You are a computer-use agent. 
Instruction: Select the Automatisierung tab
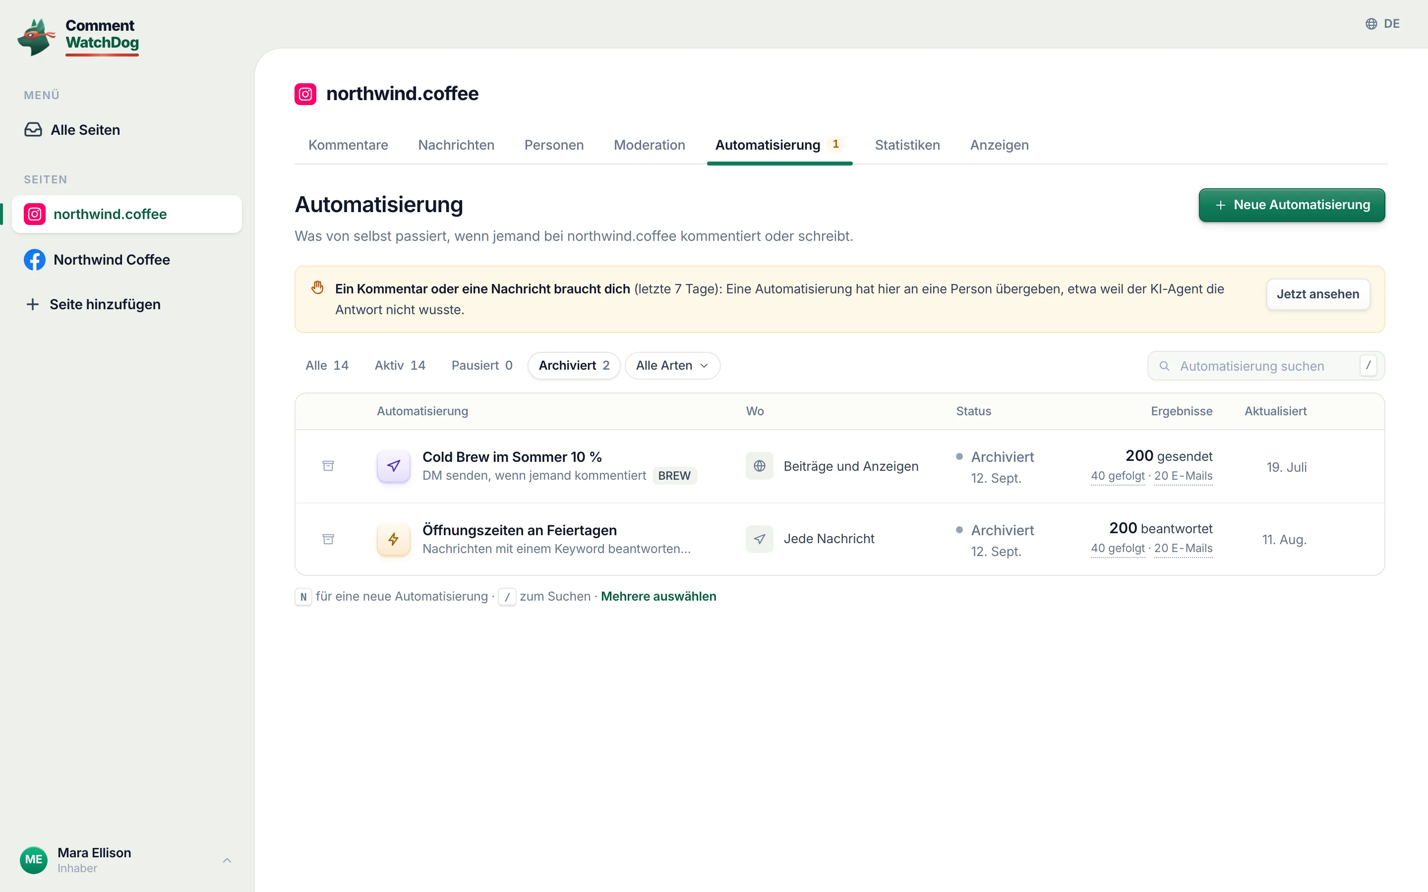(779, 145)
